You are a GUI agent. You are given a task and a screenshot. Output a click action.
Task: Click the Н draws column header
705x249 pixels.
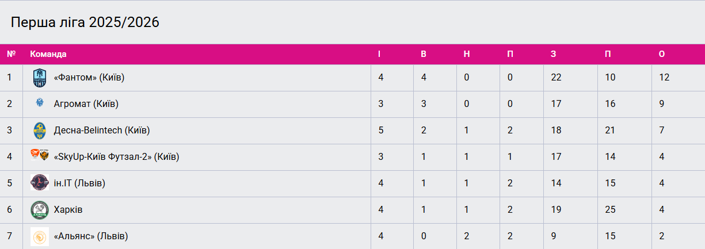(x=467, y=54)
